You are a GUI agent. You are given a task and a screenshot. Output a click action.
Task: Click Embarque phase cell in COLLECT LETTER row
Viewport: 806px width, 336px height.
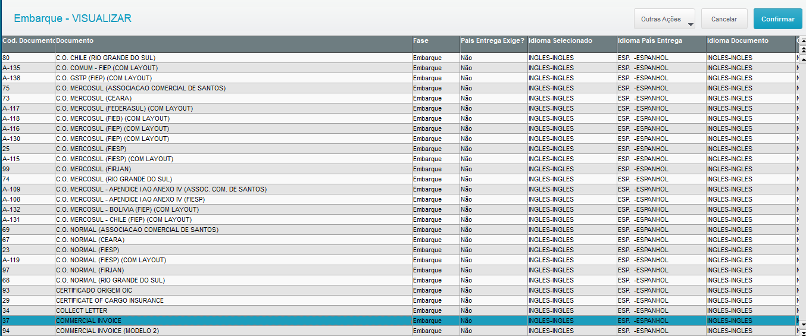(x=436, y=310)
